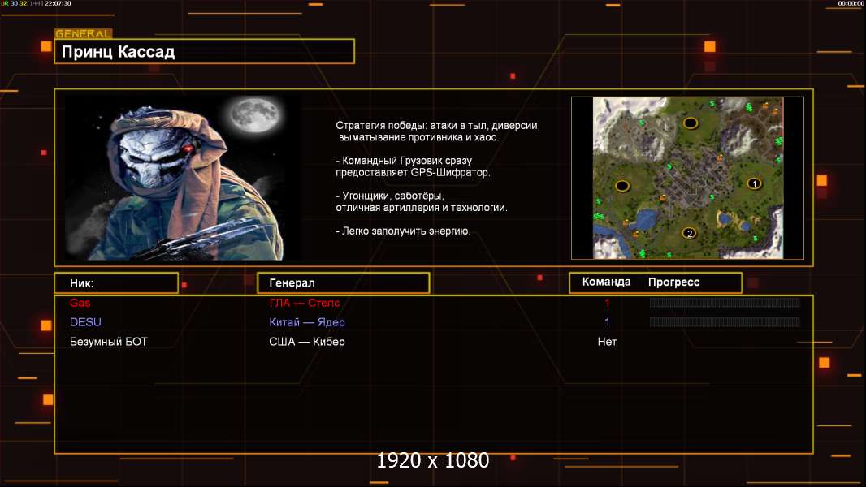Click the 00:00:00 timer at top right

click(851, 3)
